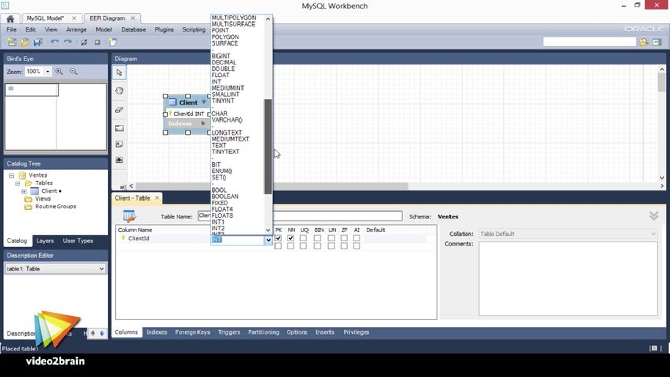Open the Database menu
Screen dimensions: 670x377
point(134,30)
